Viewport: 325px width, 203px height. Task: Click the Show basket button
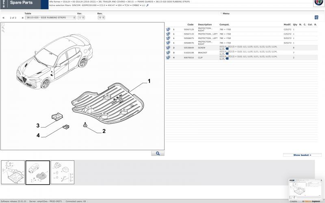click(302, 155)
